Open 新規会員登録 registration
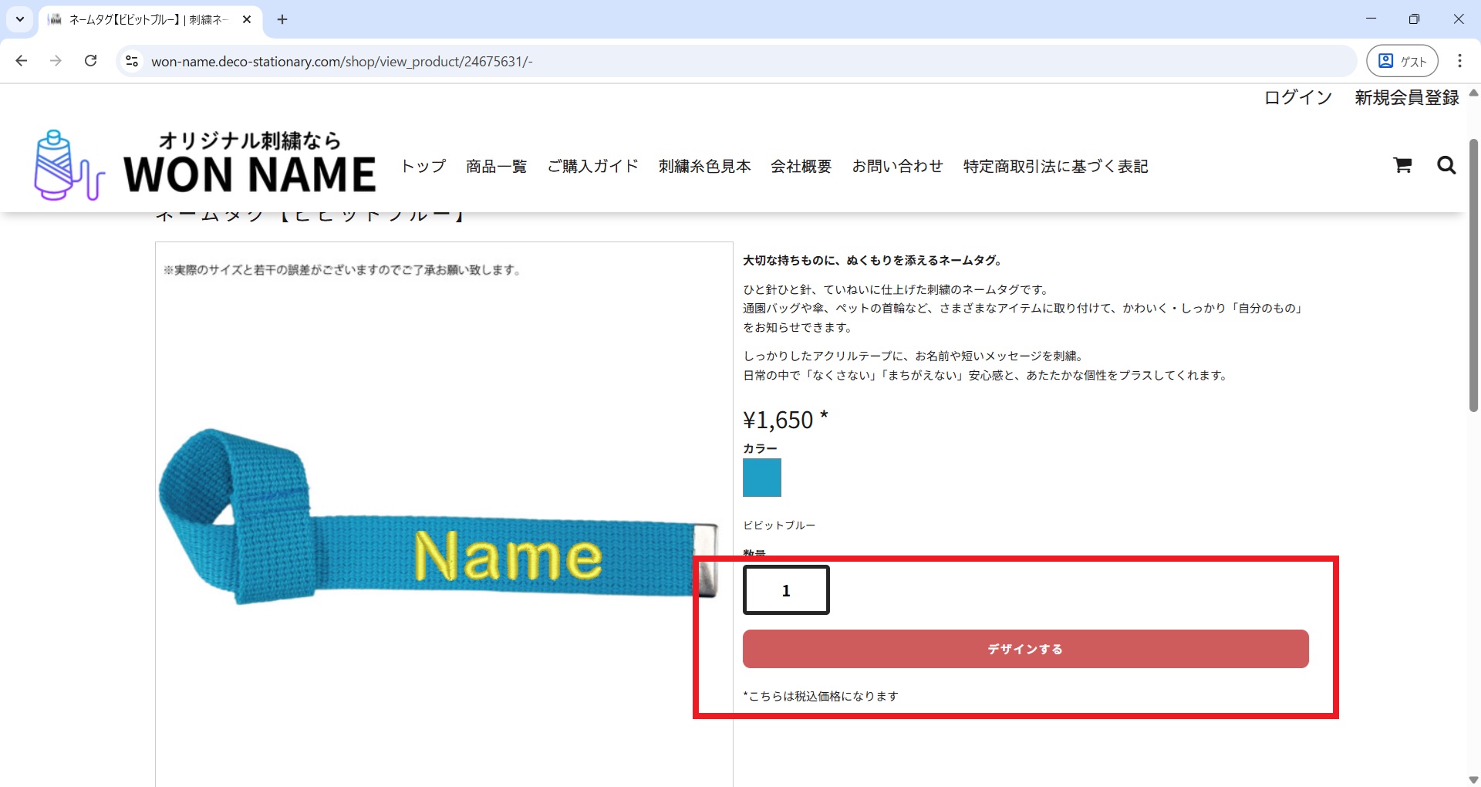Image resolution: width=1481 pixels, height=787 pixels. [x=1407, y=97]
